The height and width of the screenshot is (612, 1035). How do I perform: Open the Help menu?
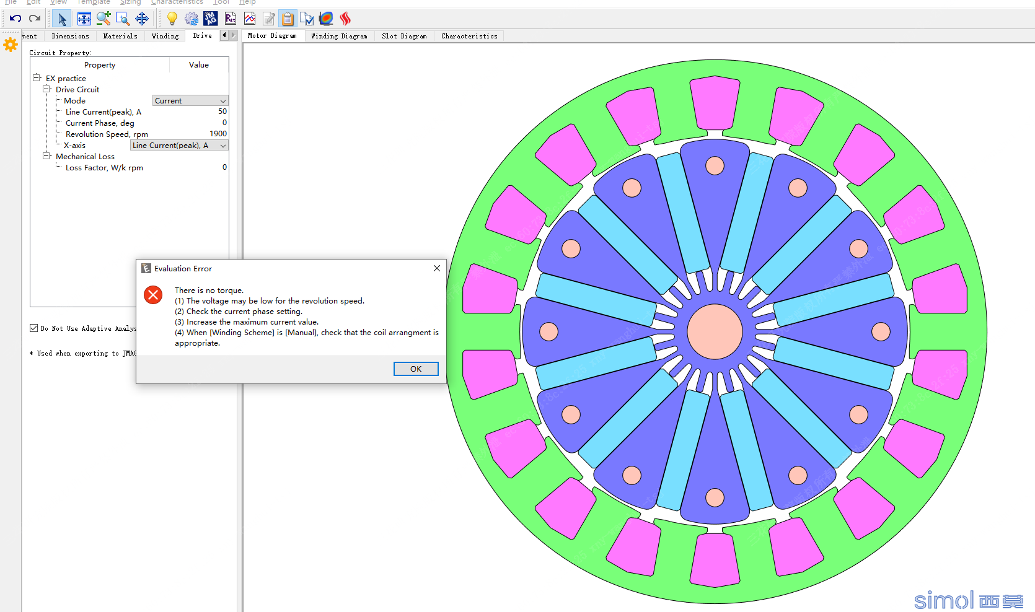tap(247, 2)
